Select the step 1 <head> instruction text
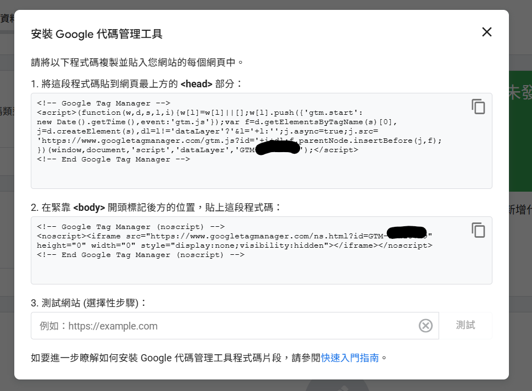The height and width of the screenshot is (391, 532). [136, 84]
